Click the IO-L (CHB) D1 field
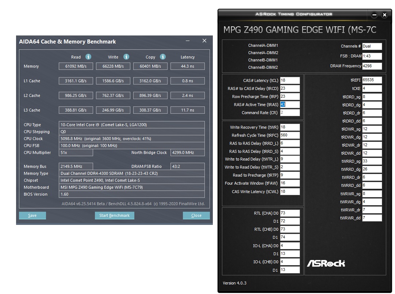 pyautogui.click(x=290, y=270)
